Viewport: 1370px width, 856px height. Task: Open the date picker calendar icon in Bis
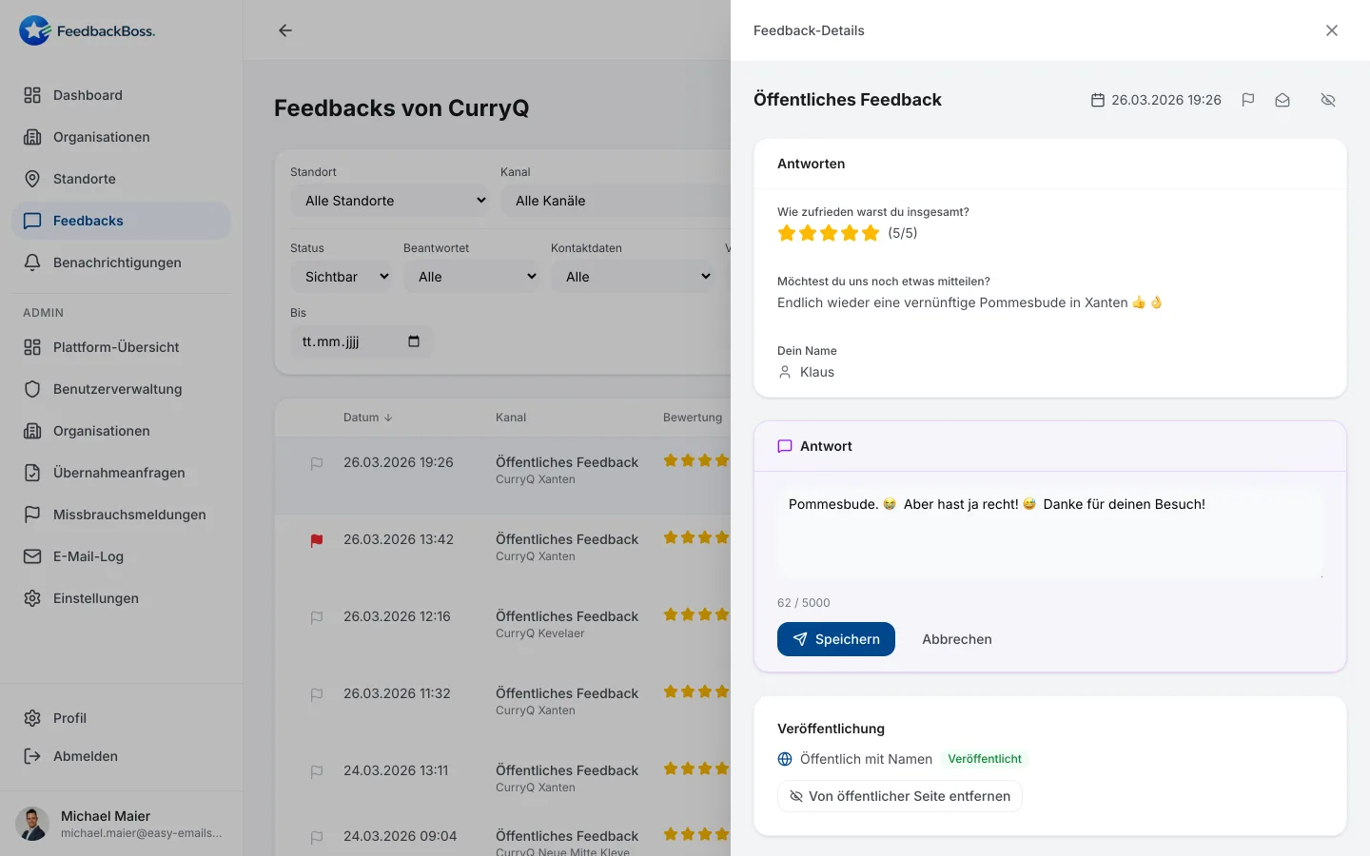pos(414,341)
